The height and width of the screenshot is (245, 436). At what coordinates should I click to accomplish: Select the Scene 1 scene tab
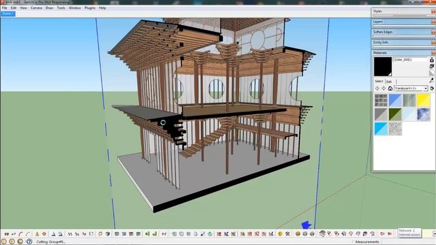7,14
